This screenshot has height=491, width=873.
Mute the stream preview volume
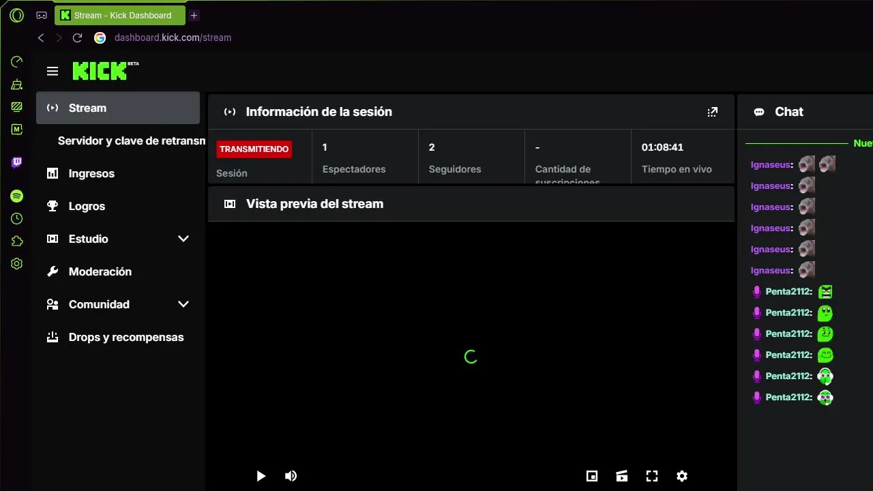(x=291, y=476)
